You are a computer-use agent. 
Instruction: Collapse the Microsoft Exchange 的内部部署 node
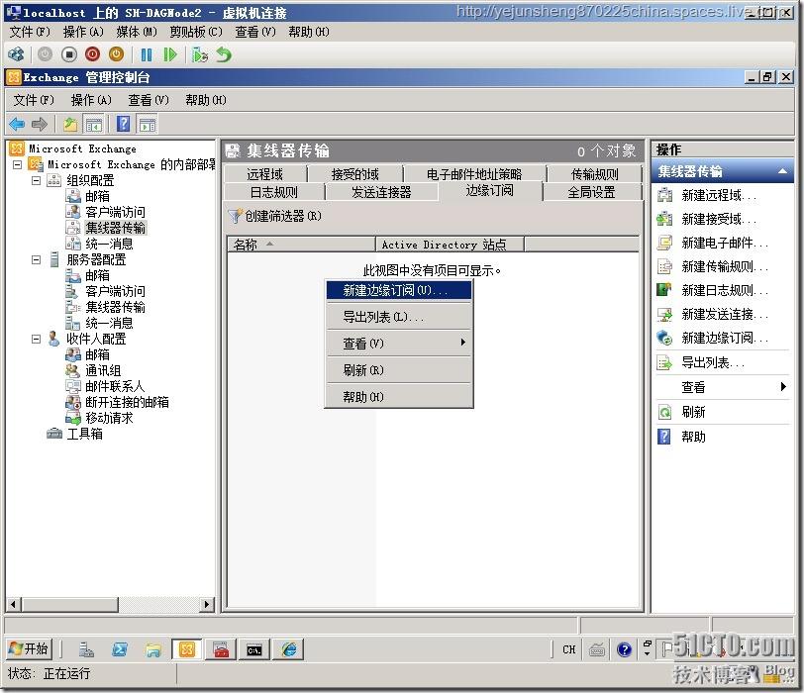18,164
